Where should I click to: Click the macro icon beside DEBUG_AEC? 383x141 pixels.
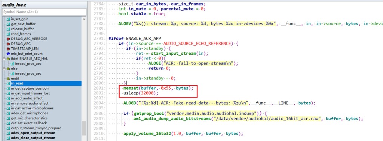pyautogui.click(x=8, y=44)
